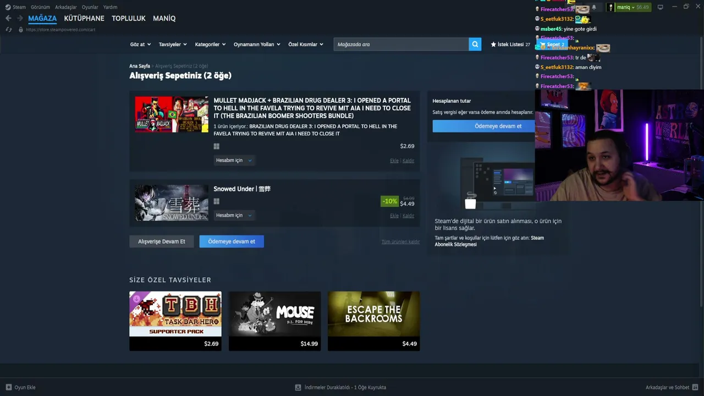Expand the Tavsiyeler dropdown
704x396 pixels.
[x=173, y=45]
